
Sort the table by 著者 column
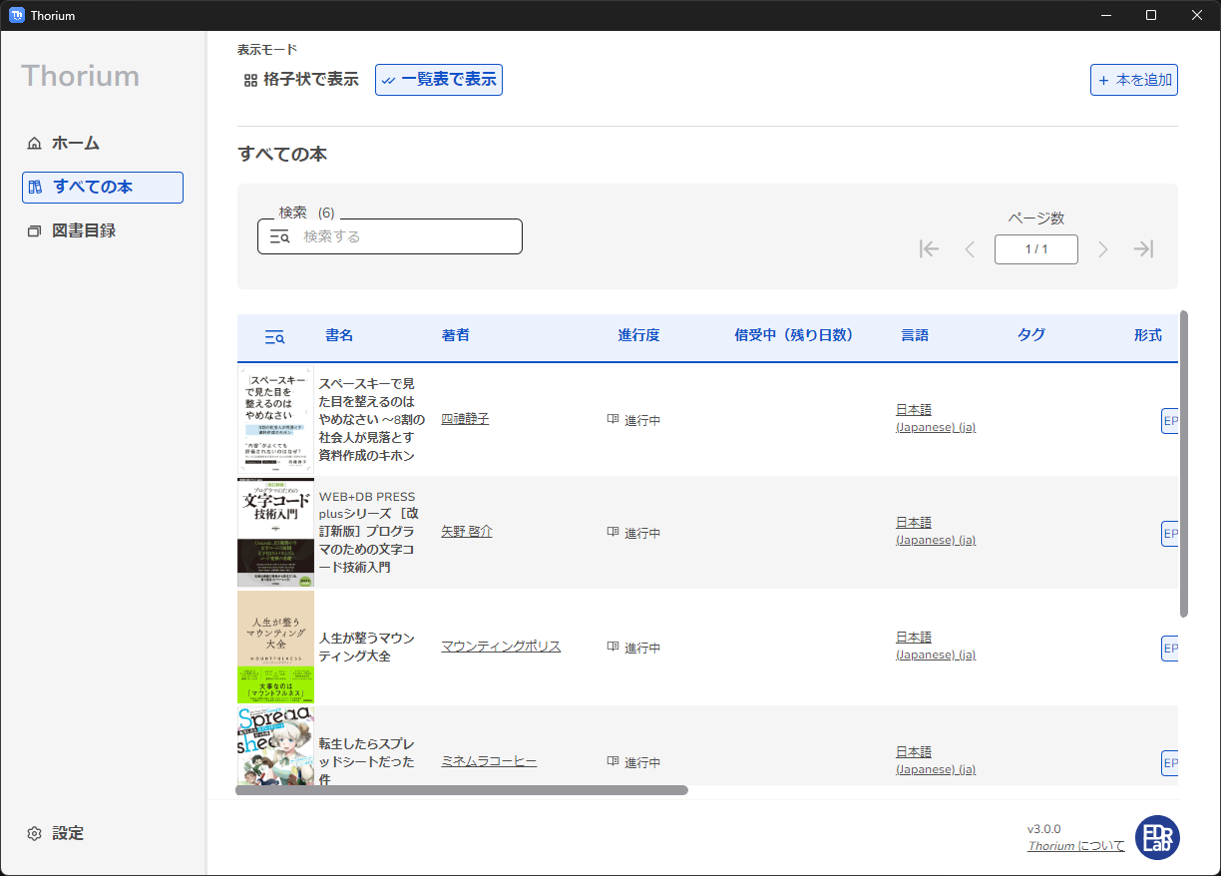(456, 335)
